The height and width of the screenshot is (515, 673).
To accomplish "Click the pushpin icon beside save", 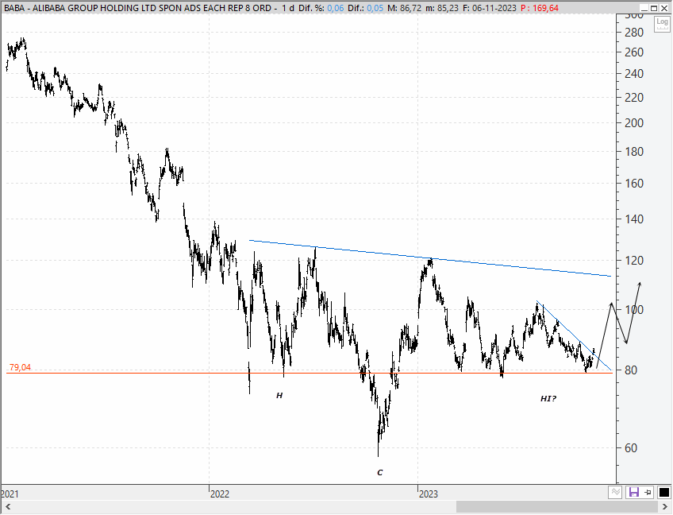I will pos(648,492).
